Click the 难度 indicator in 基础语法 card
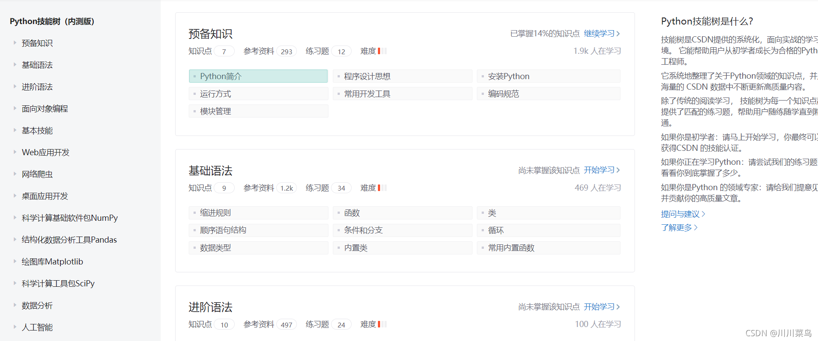 [382, 188]
